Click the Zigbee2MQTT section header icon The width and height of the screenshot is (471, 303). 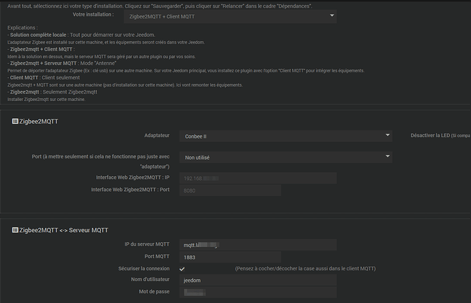click(16, 121)
